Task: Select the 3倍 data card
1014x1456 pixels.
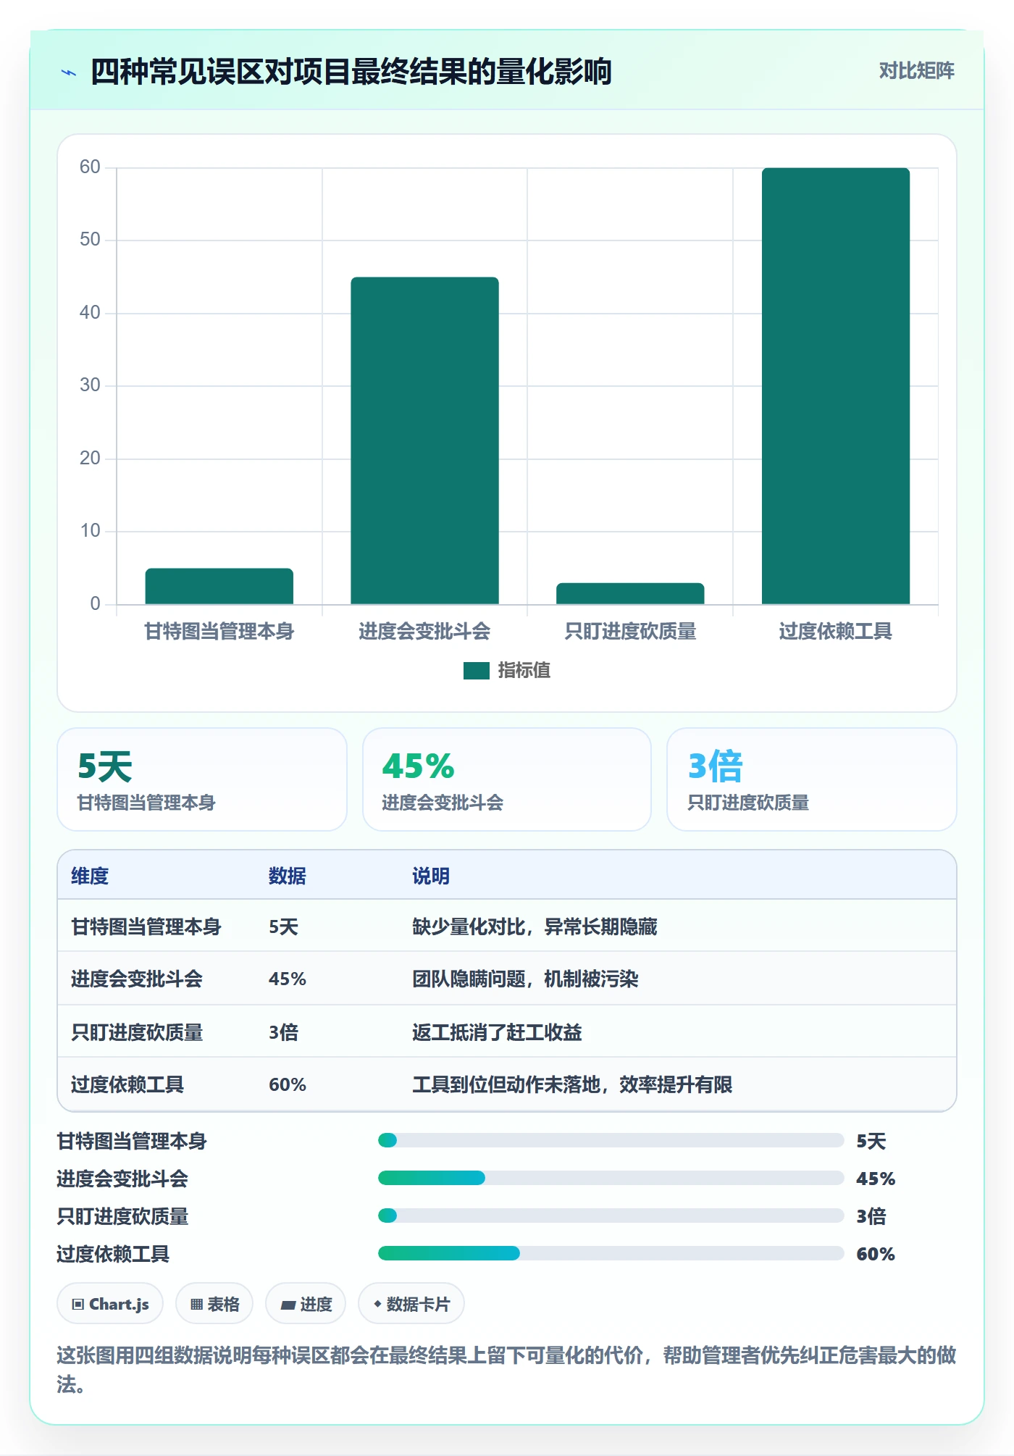Action: coord(811,779)
